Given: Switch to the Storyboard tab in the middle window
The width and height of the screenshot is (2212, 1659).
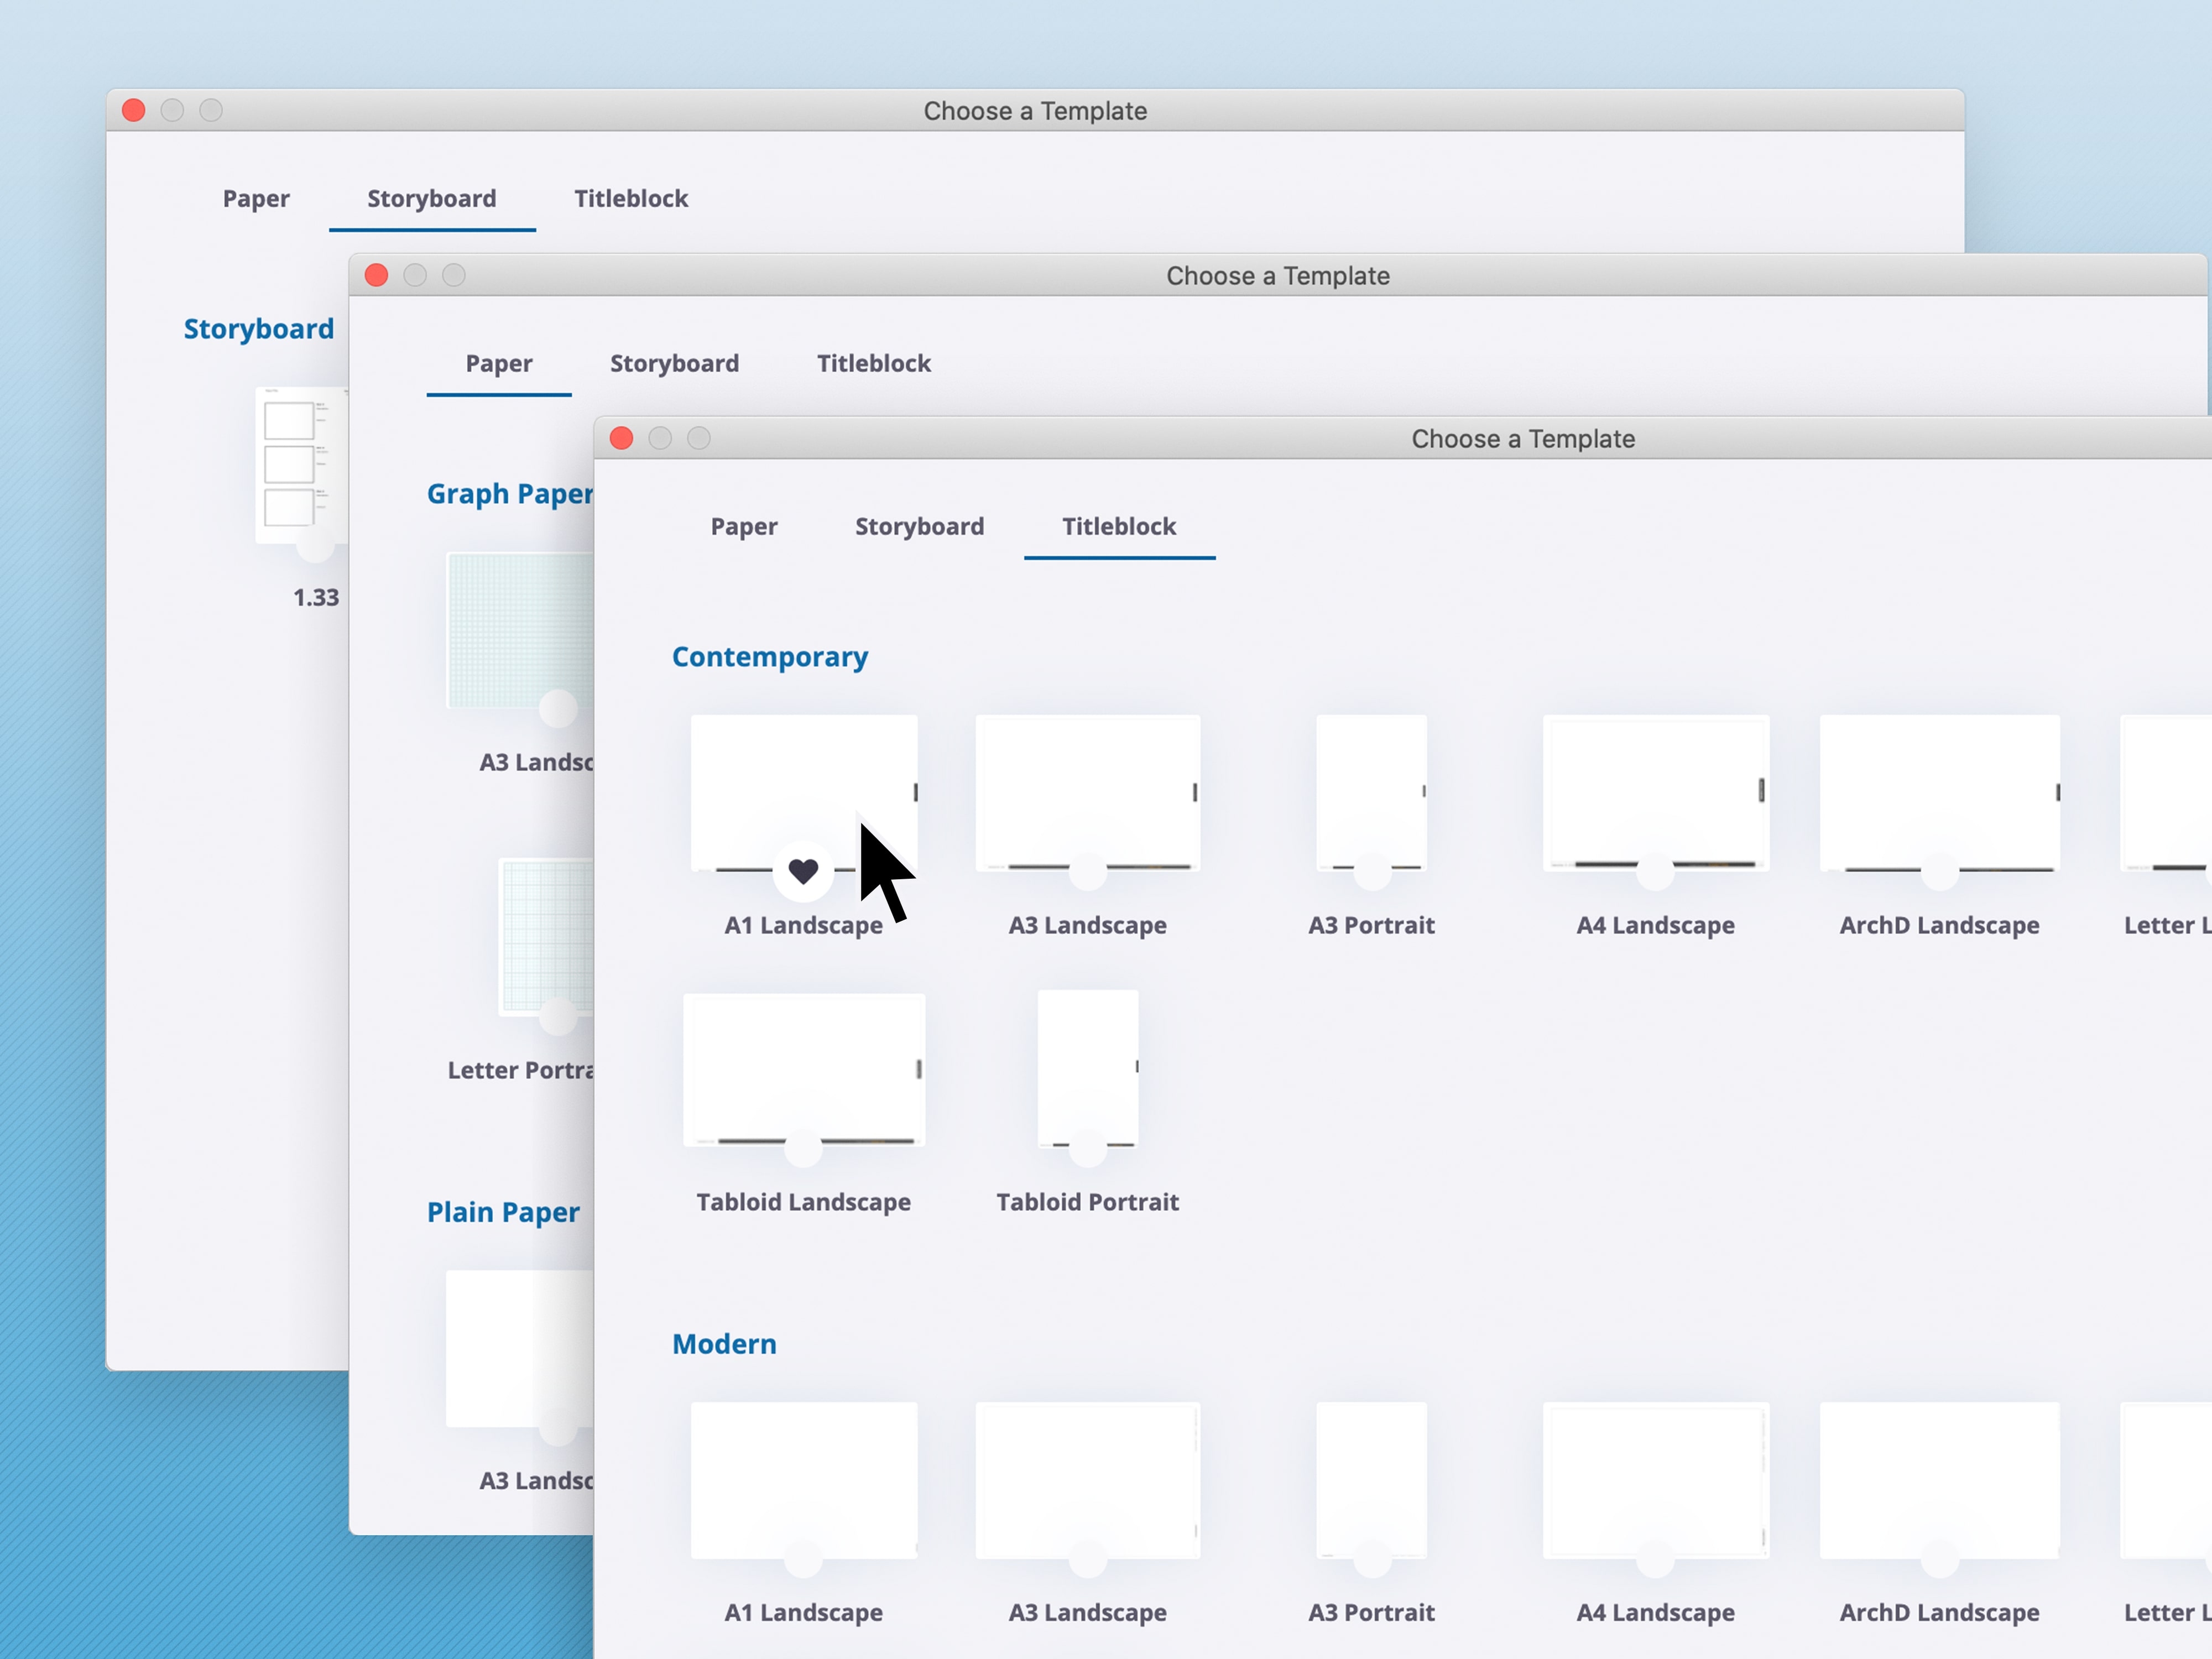Looking at the screenshot, I should pos(675,363).
